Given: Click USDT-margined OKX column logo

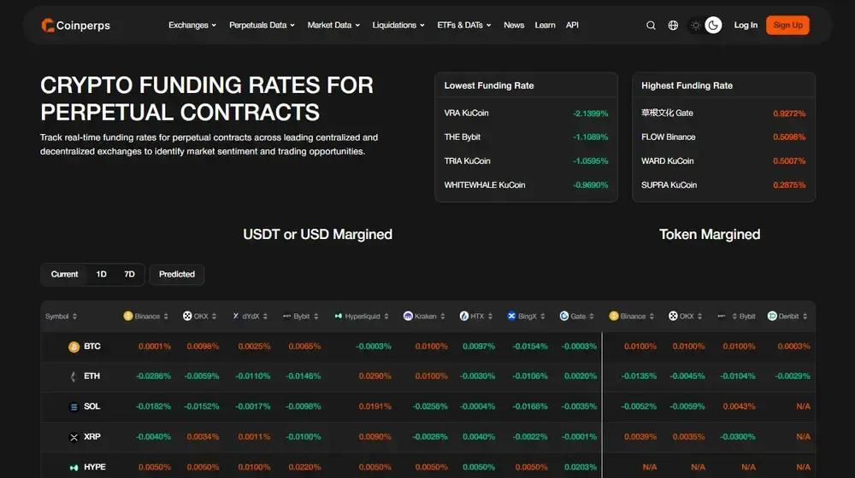Looking at the screenshot, I should click(187, 316).
